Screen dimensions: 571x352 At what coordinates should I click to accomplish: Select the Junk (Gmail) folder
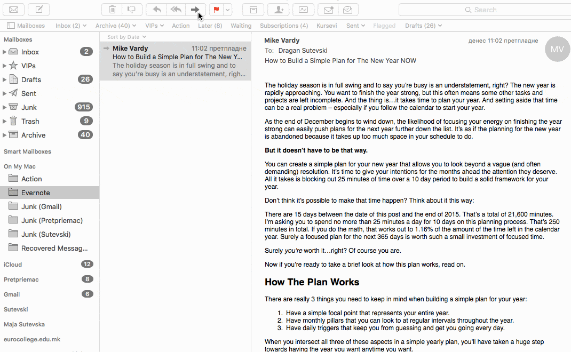coord(41,206)
